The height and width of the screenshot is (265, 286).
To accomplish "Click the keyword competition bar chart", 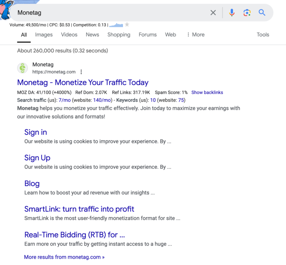I will click(x=116, y=25).
